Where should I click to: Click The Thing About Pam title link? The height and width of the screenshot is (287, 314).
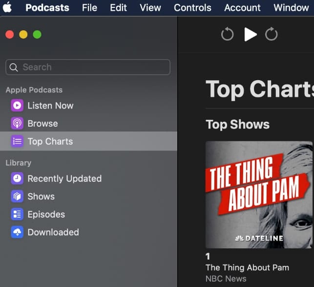[x=247, y=267]
